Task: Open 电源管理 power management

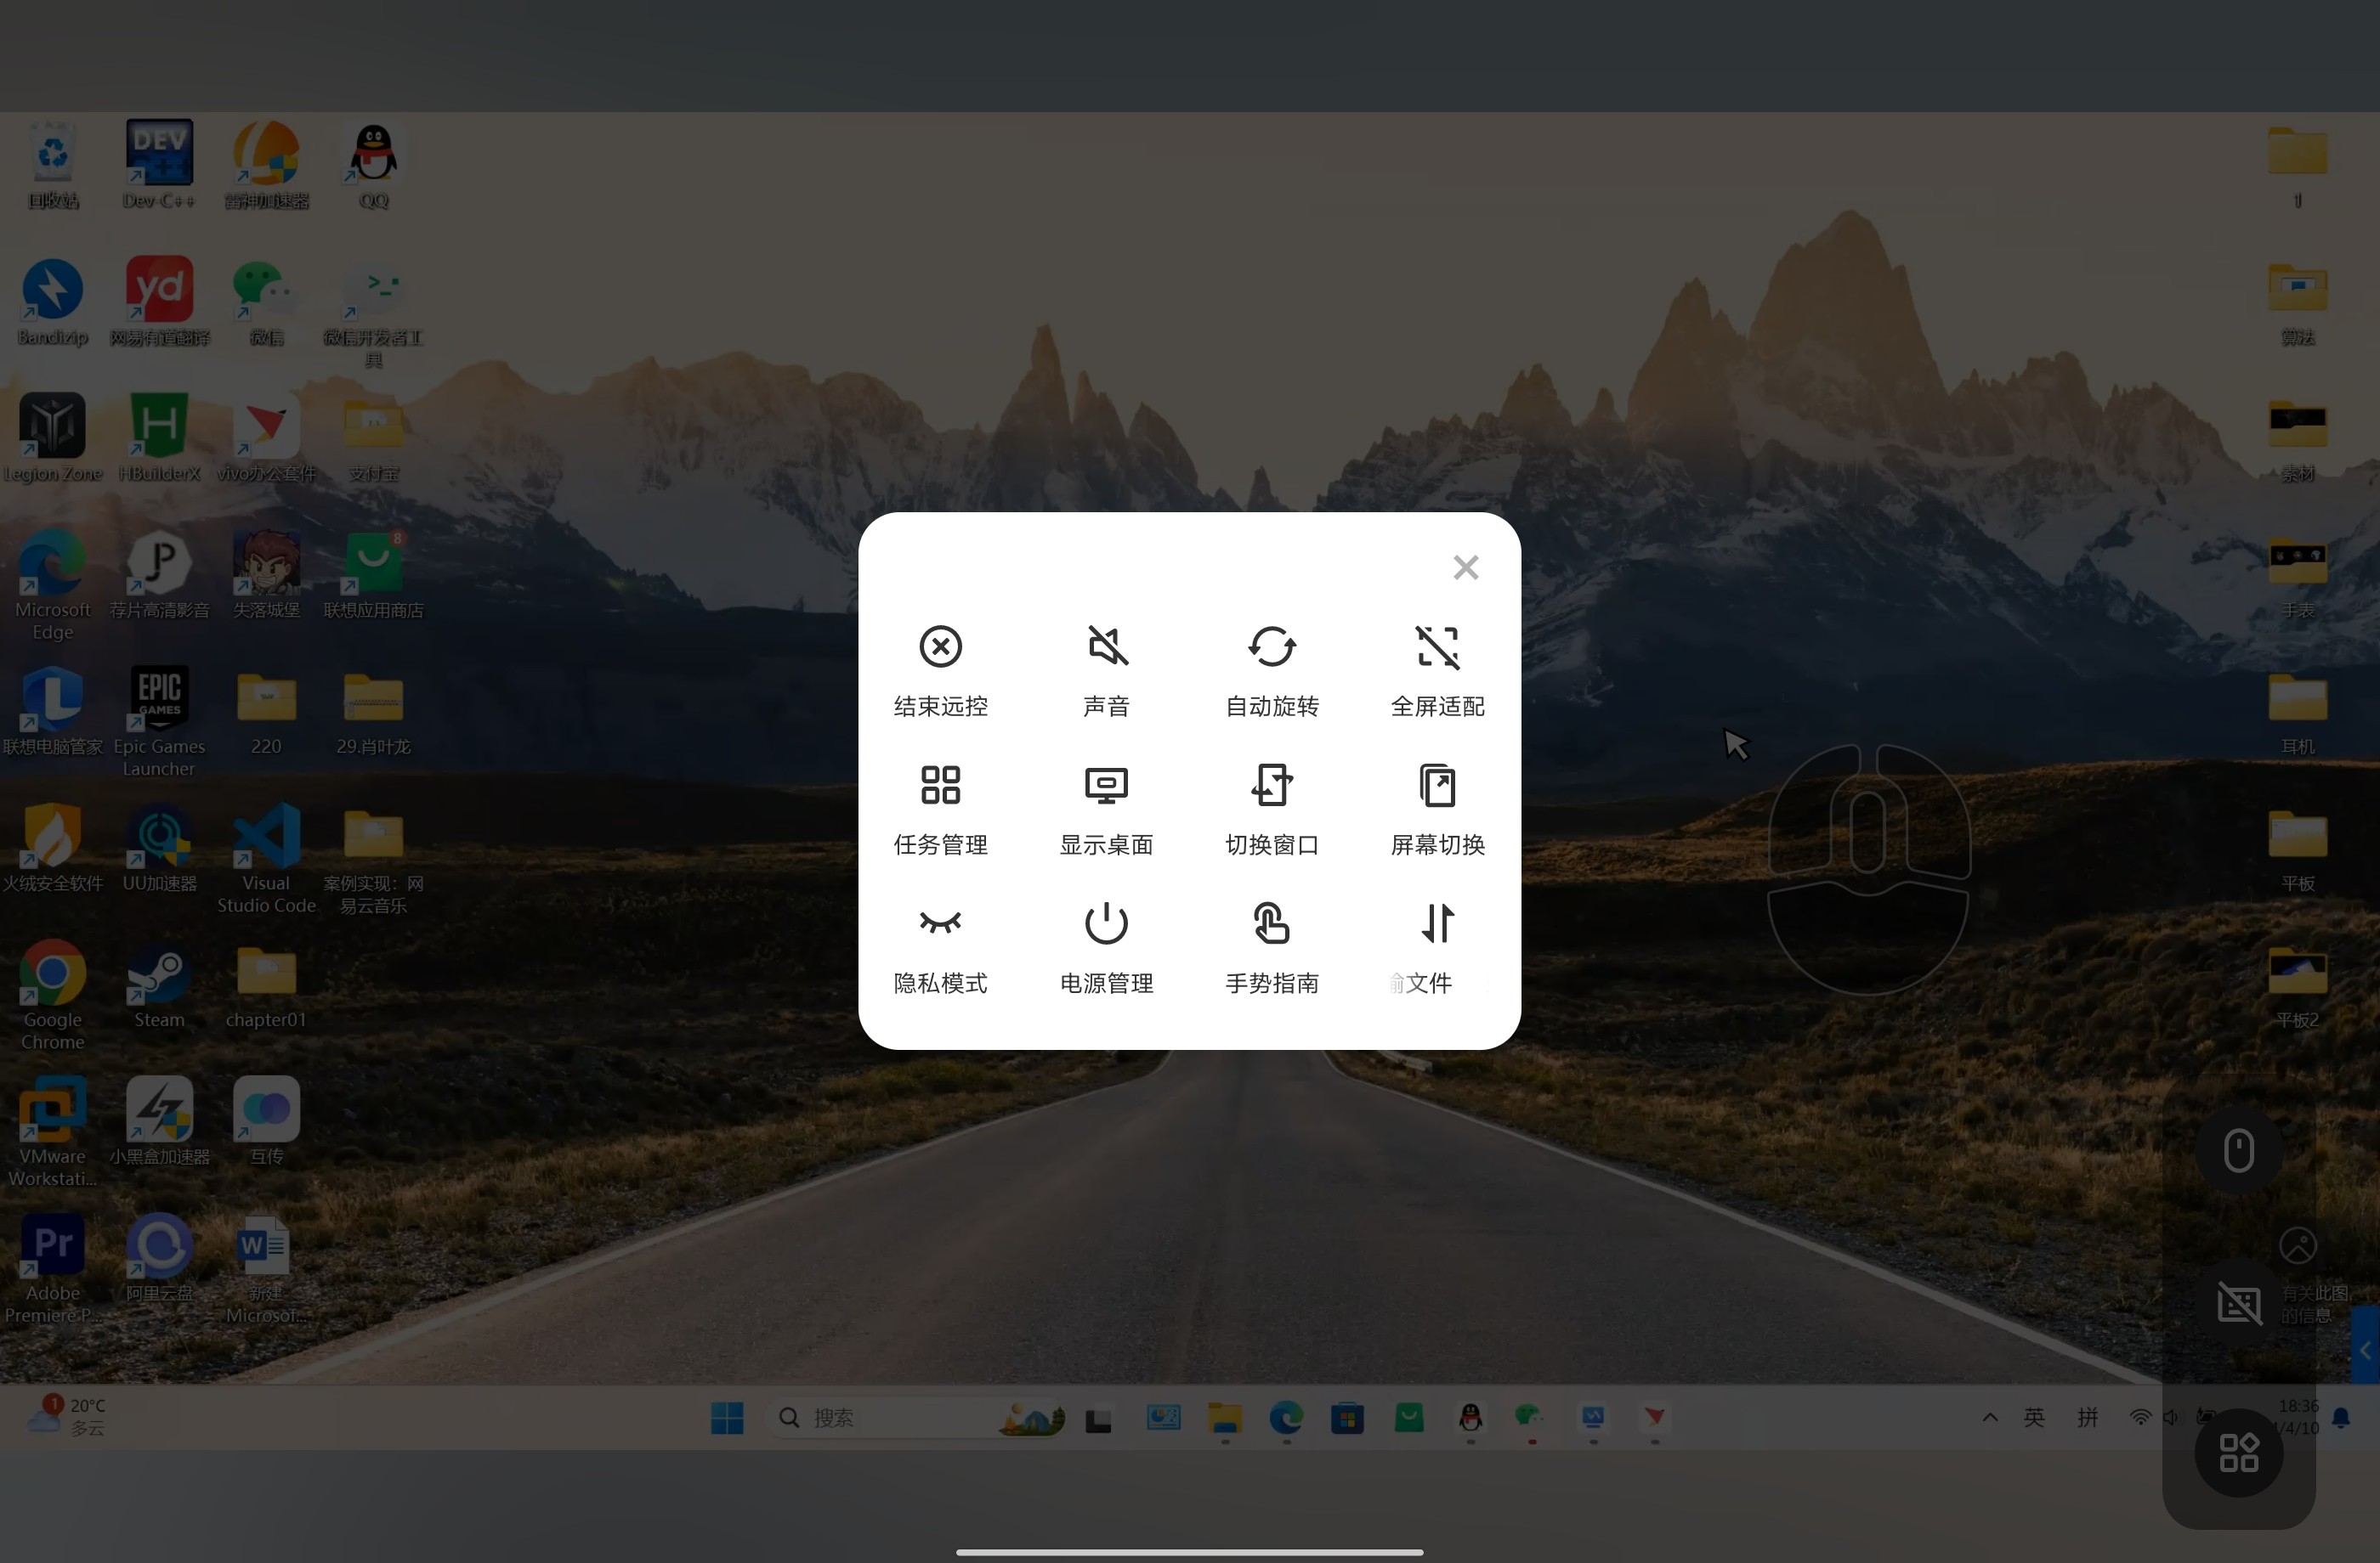Action: tap(1106, 947)
